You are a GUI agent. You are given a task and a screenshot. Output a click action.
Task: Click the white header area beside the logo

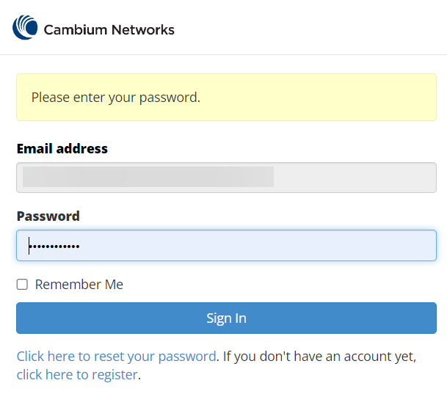(x=308, y=29)
